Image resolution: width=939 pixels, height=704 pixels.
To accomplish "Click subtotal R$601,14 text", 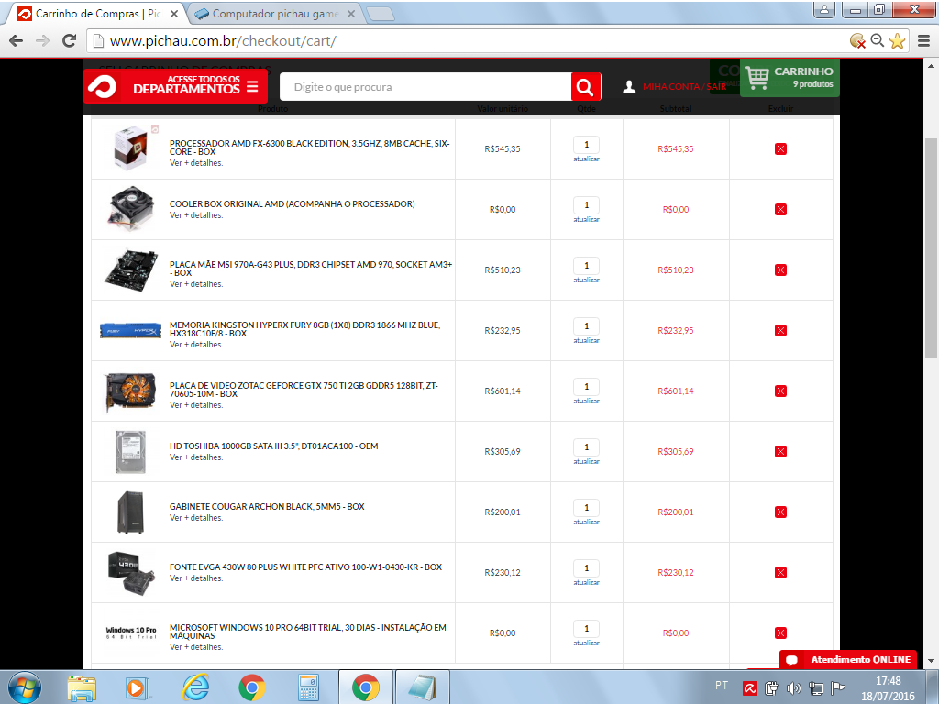I will pyautogui.click(x=675, y=390).
